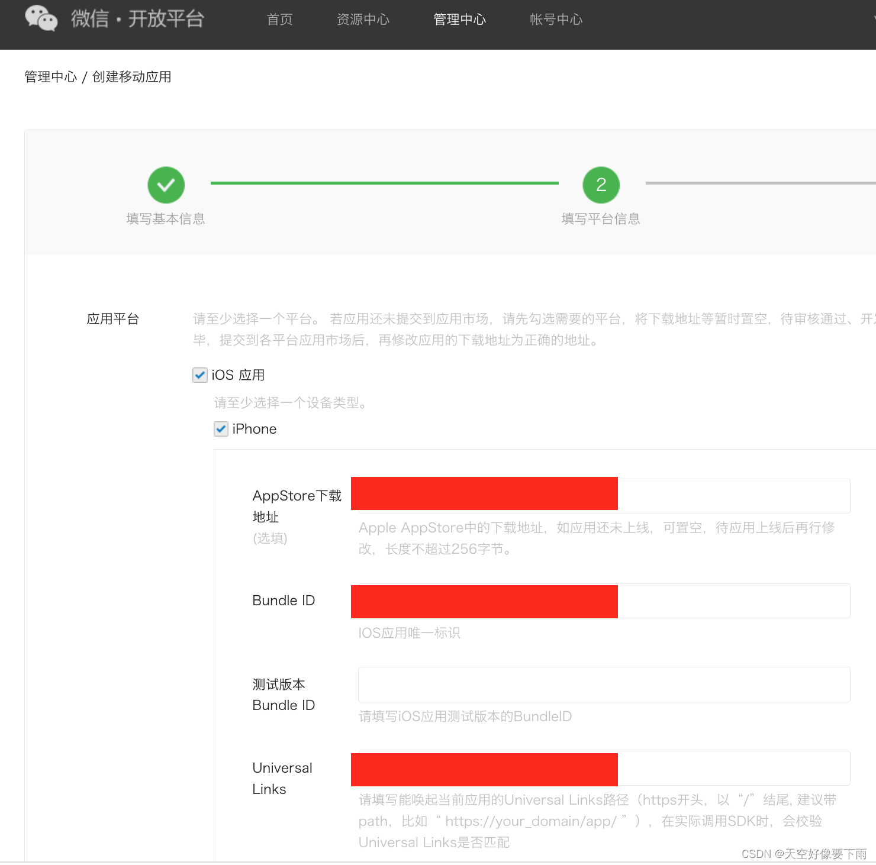Click the completed step checkmark icon
The height and width of the screenshot is (865, 876).
point(166,185)
